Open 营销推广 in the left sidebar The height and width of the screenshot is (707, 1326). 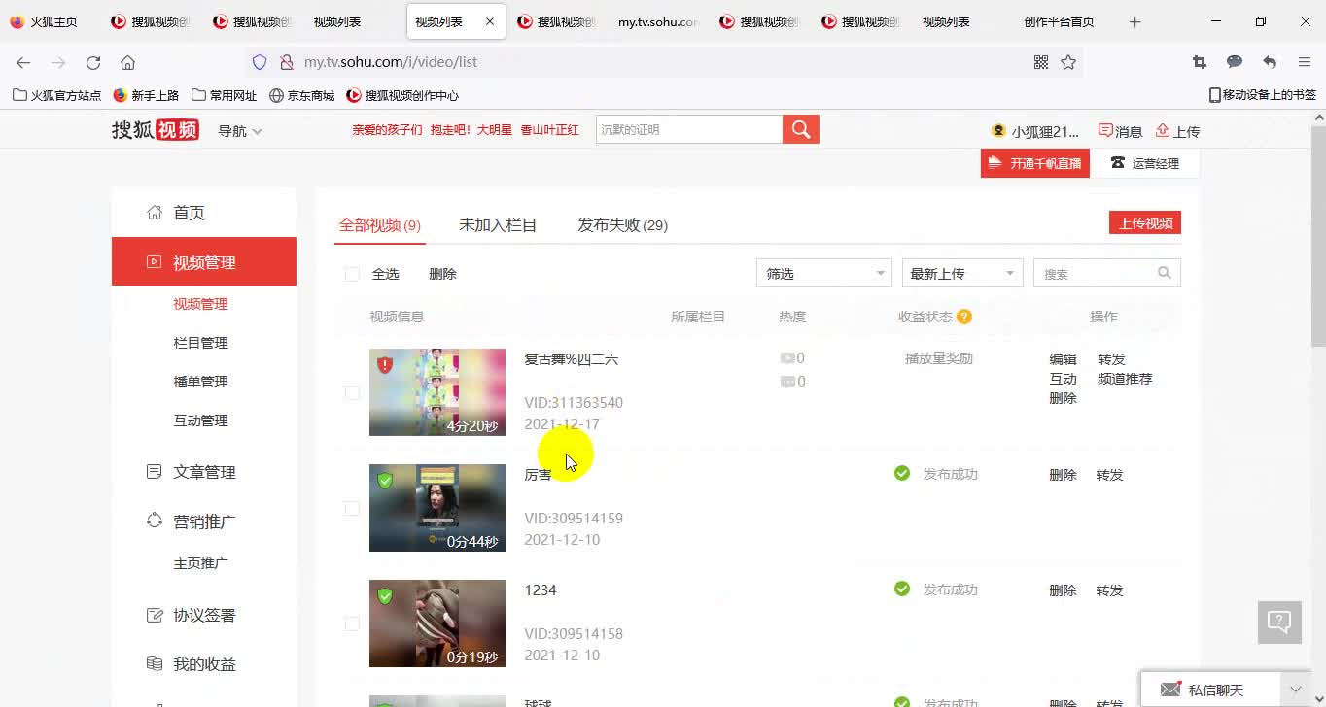[x=204, y=522]
